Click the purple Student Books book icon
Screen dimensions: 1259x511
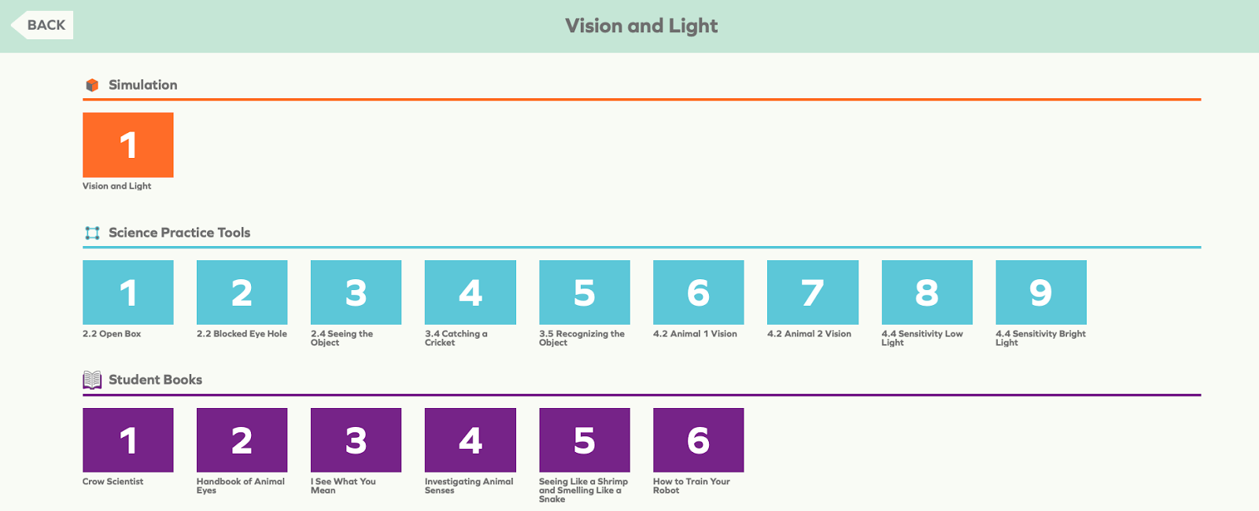(x=91, y=380)
